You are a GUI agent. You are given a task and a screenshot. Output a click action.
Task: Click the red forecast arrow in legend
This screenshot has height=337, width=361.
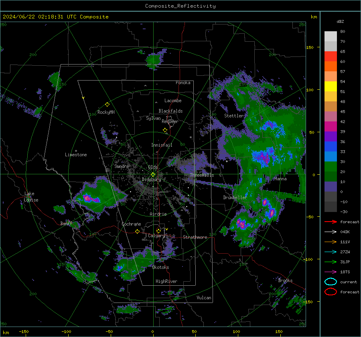pos(331,222)
